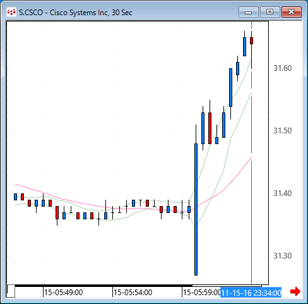Screen dimensions: 308x304
Task: Click the 15-05:49:00 time axis label
Action: (x=63, y=293)
